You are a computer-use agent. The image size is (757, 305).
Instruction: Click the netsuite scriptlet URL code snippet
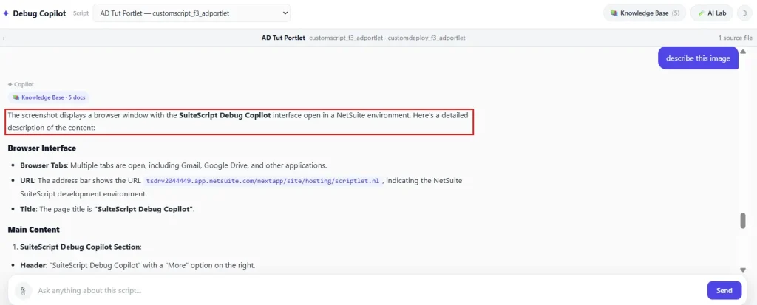[263, 181]
